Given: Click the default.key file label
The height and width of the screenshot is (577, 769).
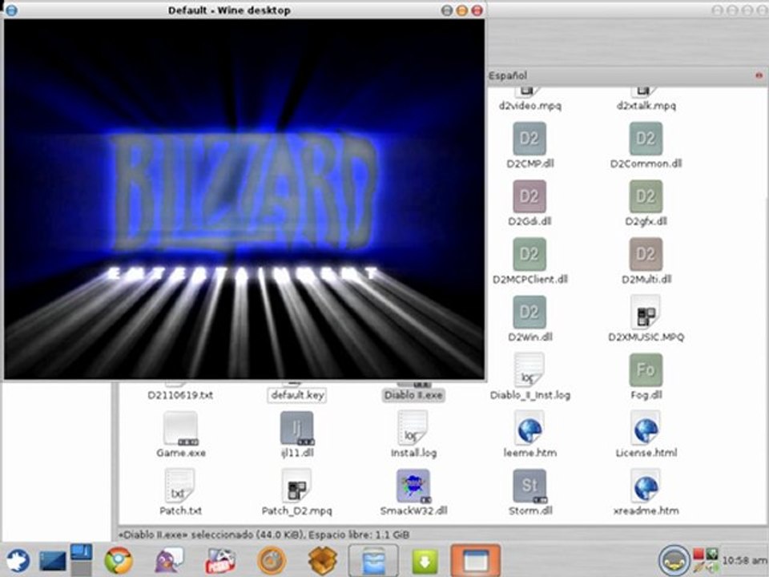Looking at the screenshot, I should 296,395.
